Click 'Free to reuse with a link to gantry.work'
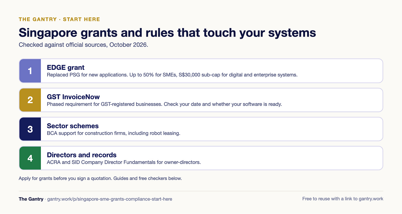402x214 pixels. 343,199
